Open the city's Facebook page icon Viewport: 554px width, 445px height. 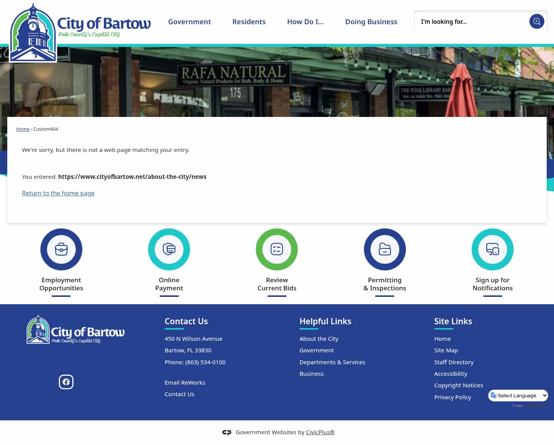(x=66, y=382)
